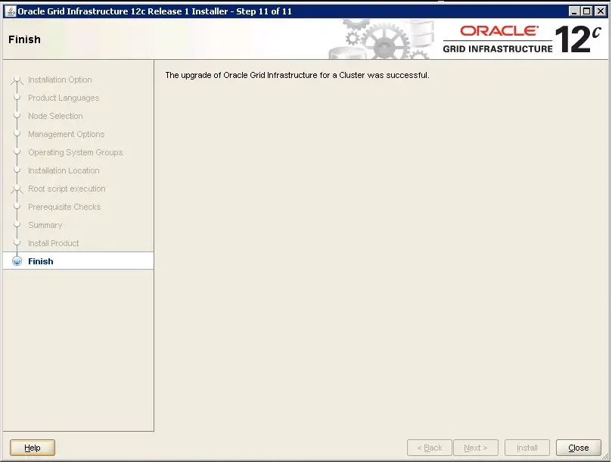The image size is (612, 462).
Task: Select the Installation Location step
Action: [x=64, y=170]
